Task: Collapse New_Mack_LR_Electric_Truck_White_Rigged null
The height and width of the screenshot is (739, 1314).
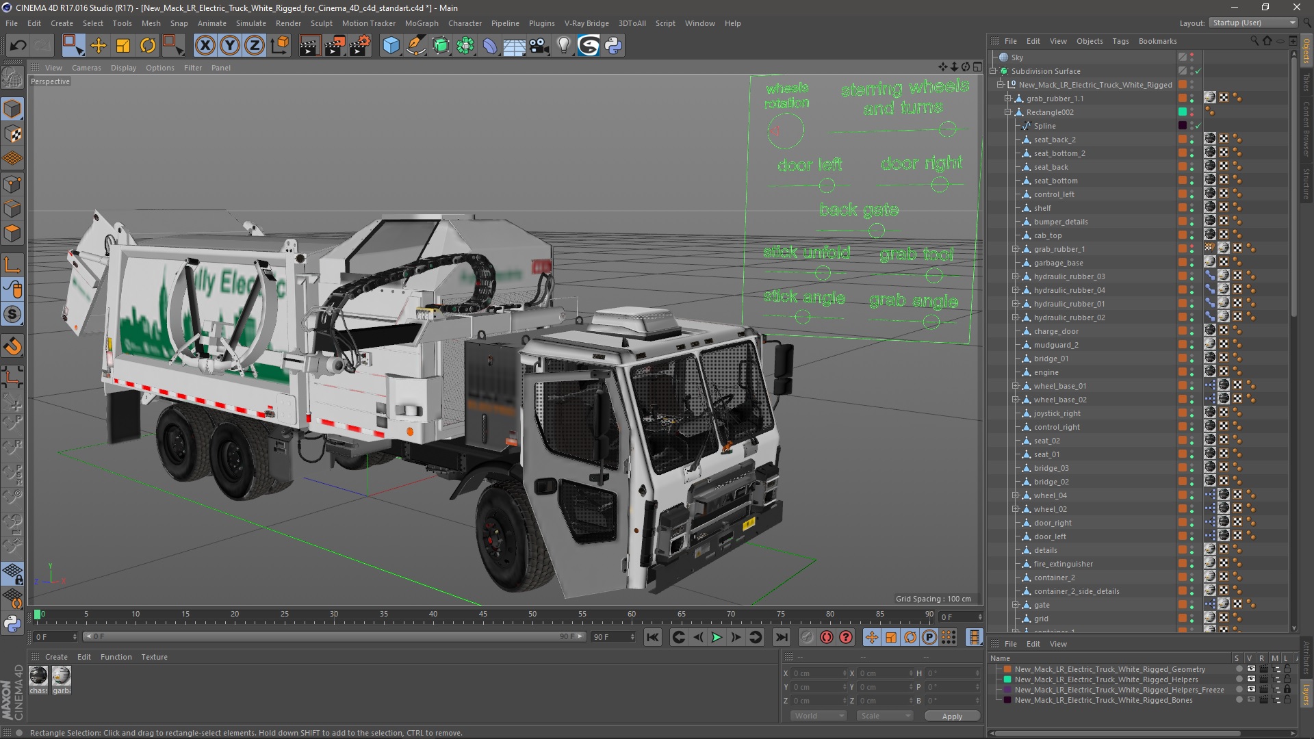Action: click(x=1001, y=85)
